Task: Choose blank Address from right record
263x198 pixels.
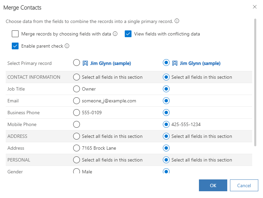Action: (x=166, y=148)
